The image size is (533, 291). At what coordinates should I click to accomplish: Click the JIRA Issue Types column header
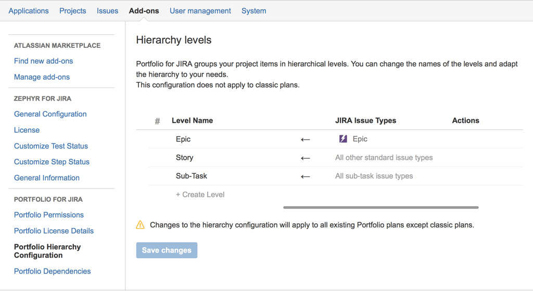[x=366, y=120]
